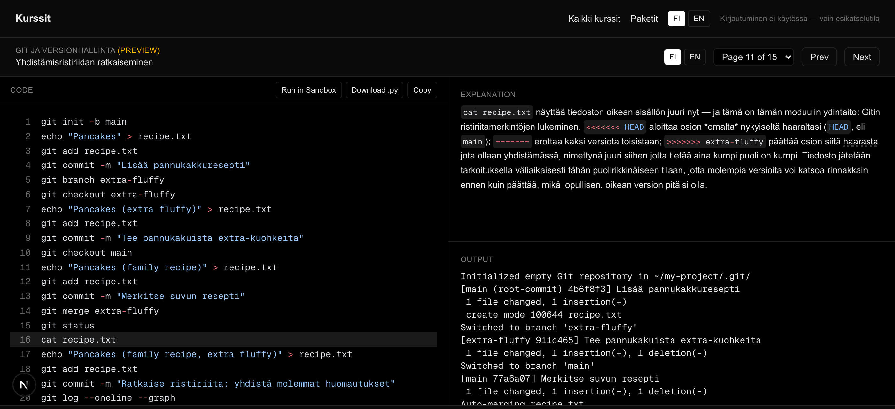Go to the Prev lesson page

[819, 57]
